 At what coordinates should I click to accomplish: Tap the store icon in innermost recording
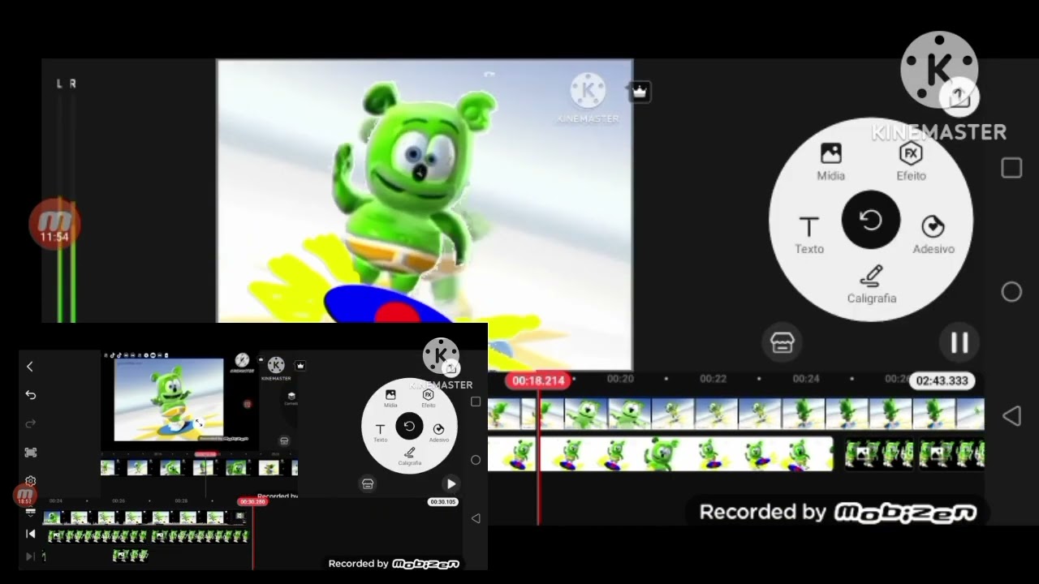point(284,440)
